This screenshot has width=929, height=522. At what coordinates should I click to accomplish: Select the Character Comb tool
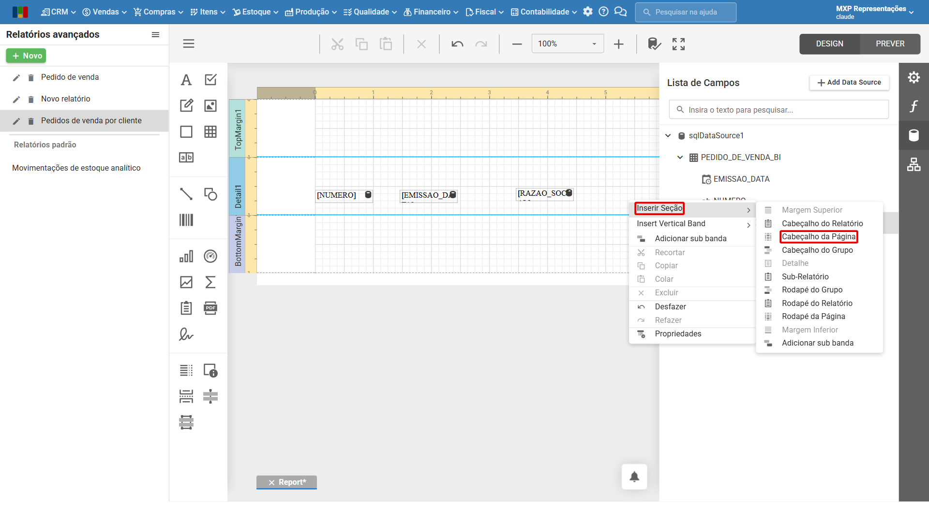(186, 158)
